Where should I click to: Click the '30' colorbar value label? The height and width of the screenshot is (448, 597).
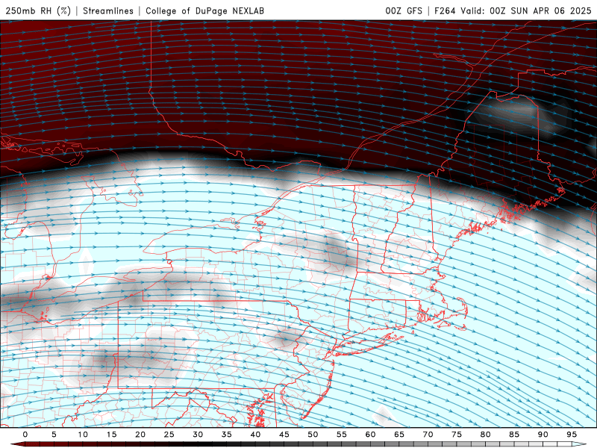pos(198,435)
